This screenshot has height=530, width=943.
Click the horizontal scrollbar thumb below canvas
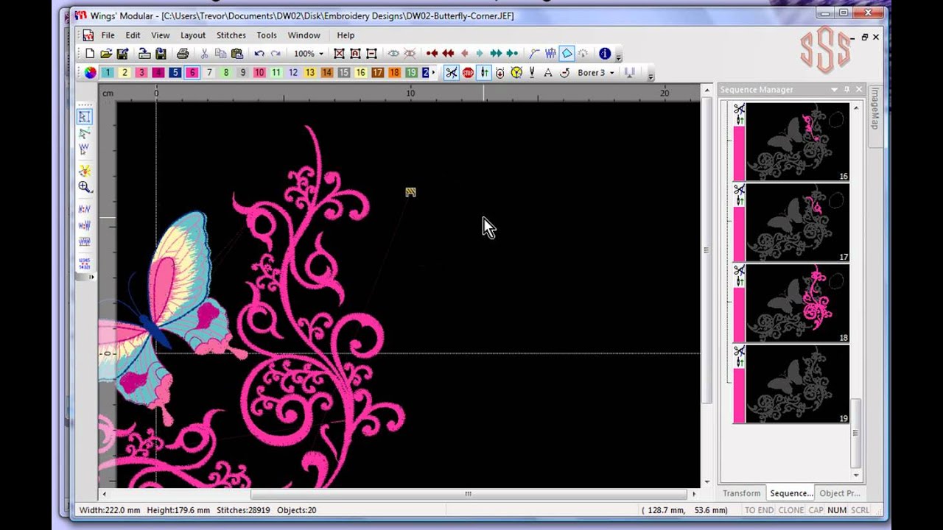coord(468,494)
